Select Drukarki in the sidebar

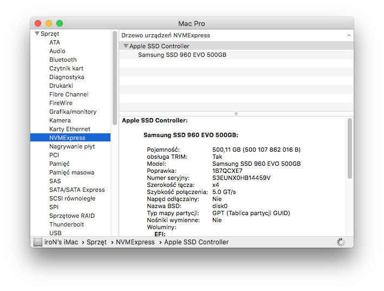tap(61, 86)
